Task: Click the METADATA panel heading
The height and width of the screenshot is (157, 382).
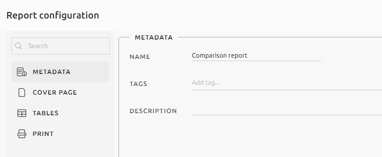Action: 154,37
